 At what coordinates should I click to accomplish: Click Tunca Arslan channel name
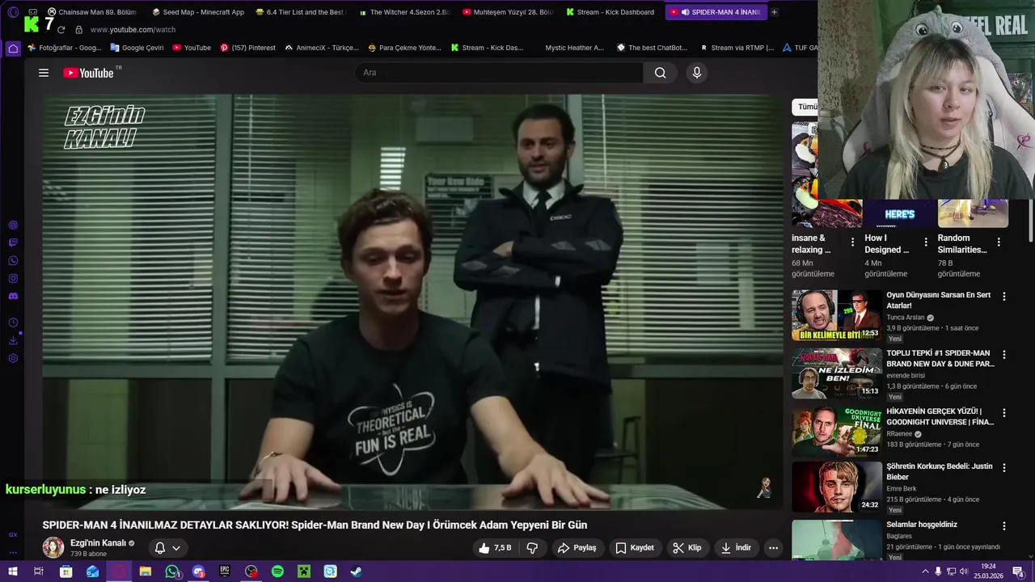[x=905, y=318]
